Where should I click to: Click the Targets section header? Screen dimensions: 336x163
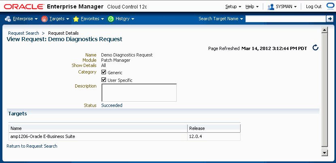17,114
